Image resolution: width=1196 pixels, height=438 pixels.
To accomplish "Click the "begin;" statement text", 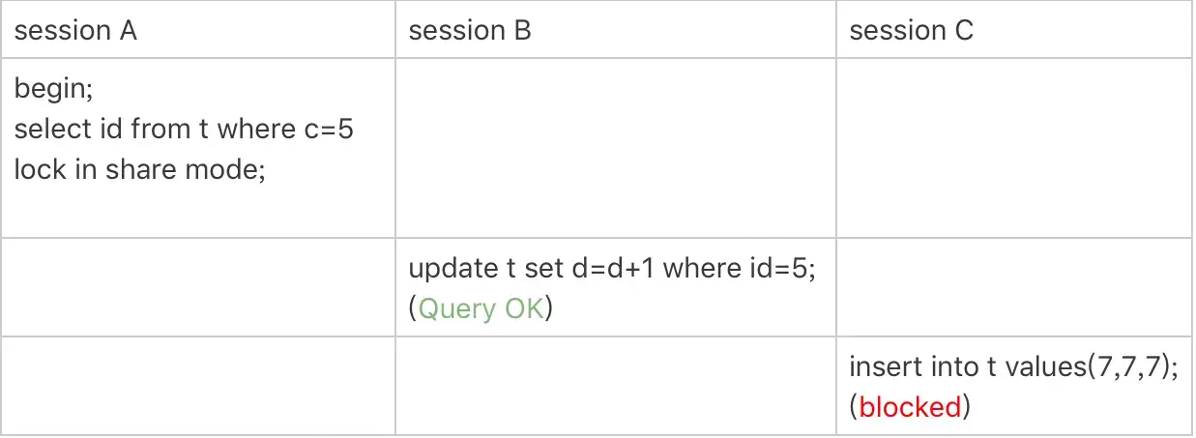I will [x=57, y=92].
